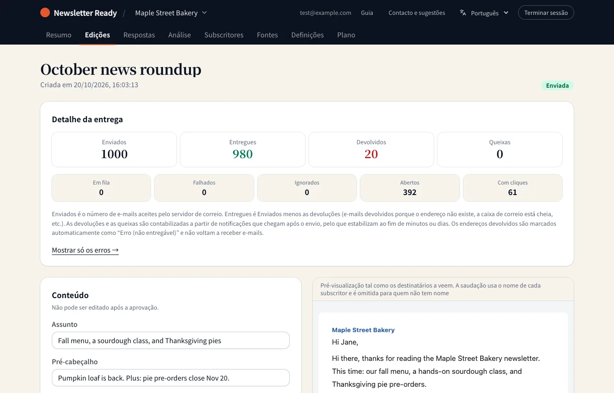
Task: Click the translate icon beside Português
Action: click(463, 13)
